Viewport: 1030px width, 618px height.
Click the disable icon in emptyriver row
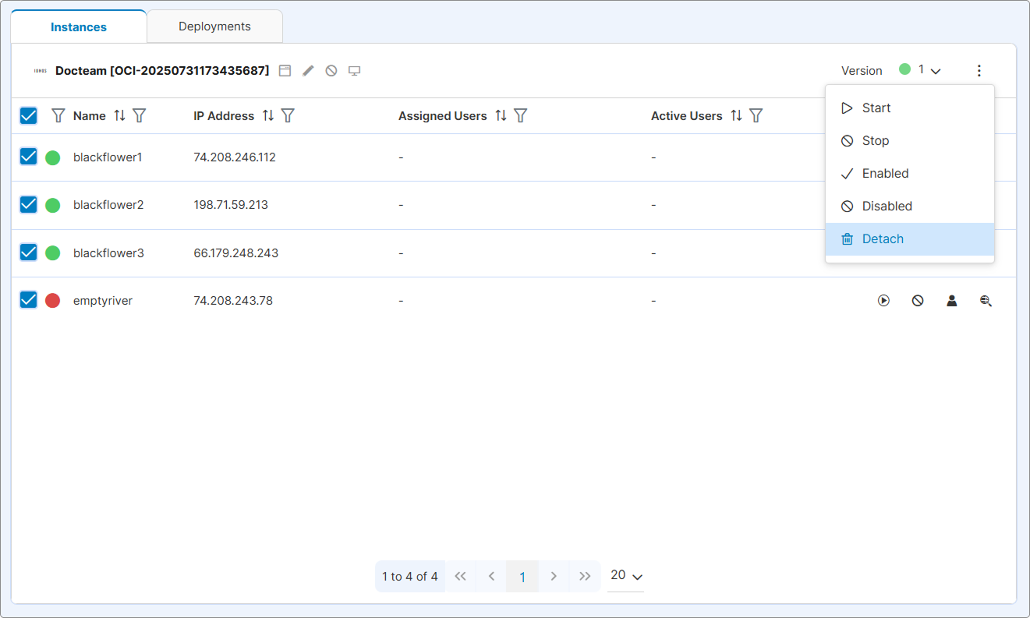[918, 301]
